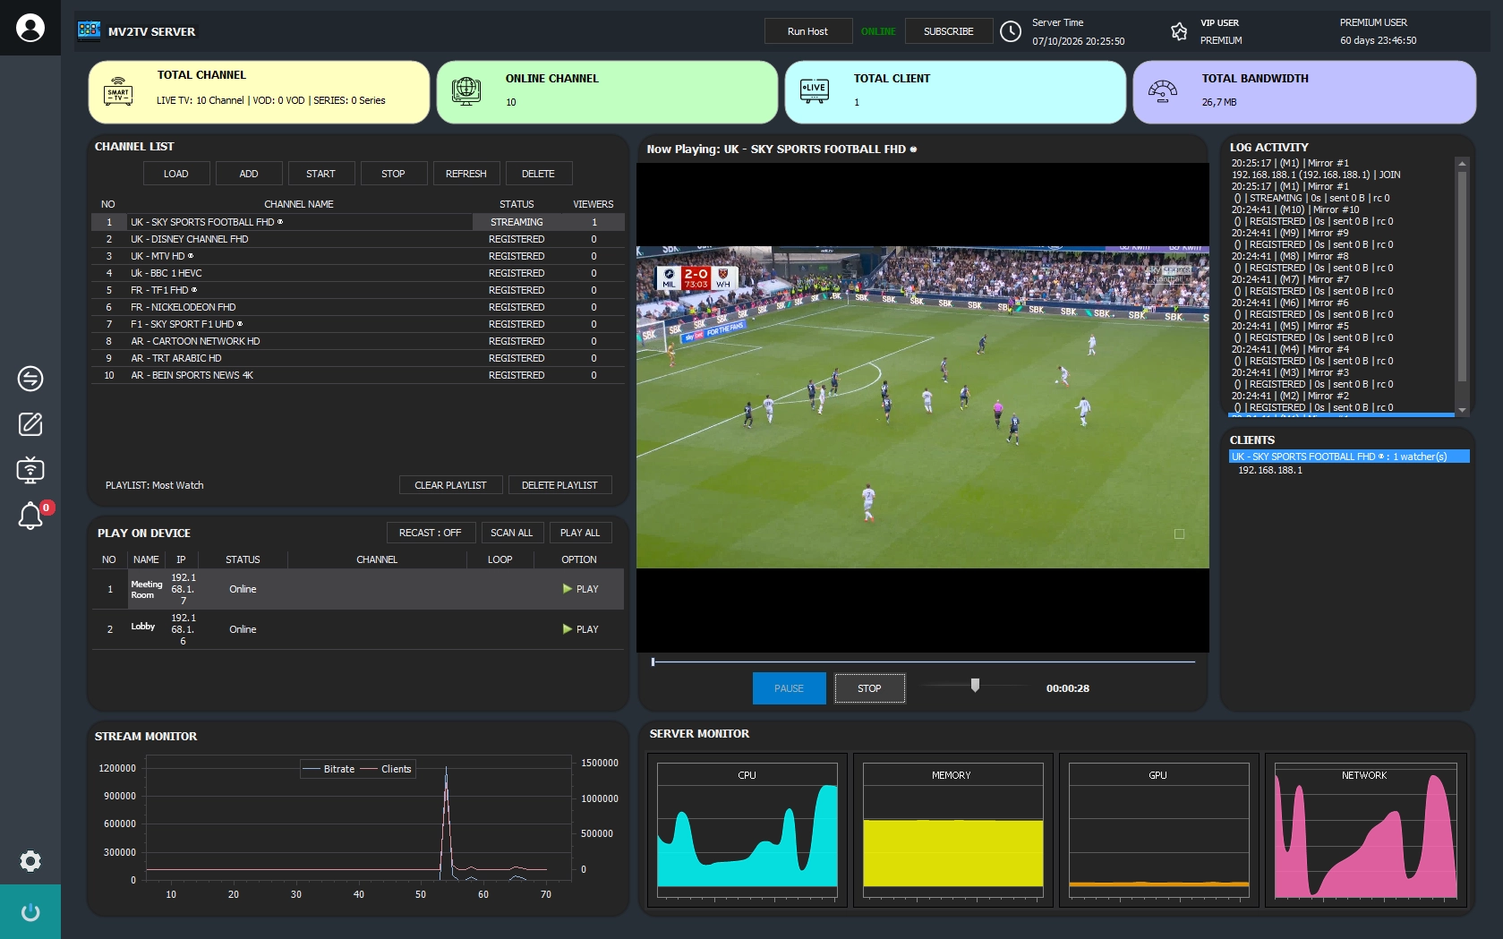This screenshot has height=939, width=1503.
Task: Click the server time clock icon
Action: click(x=1010, y=31)
